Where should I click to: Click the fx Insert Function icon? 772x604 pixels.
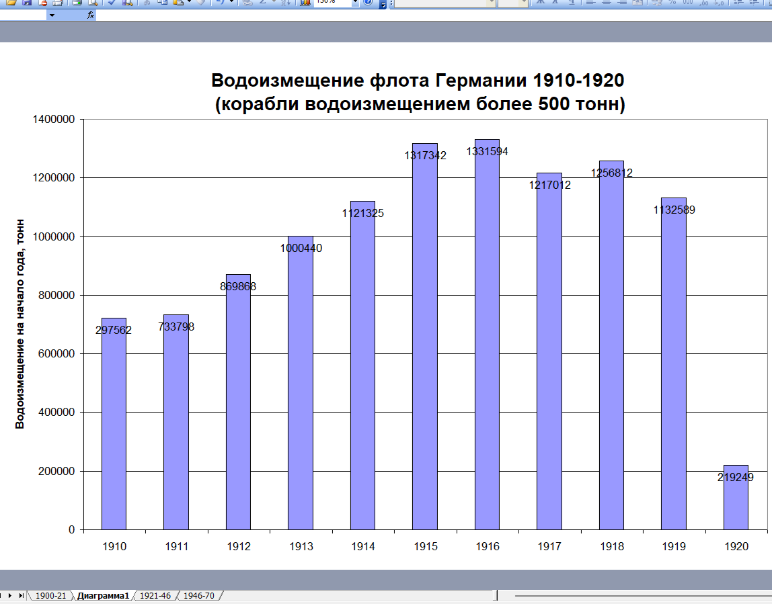point(91,15)
